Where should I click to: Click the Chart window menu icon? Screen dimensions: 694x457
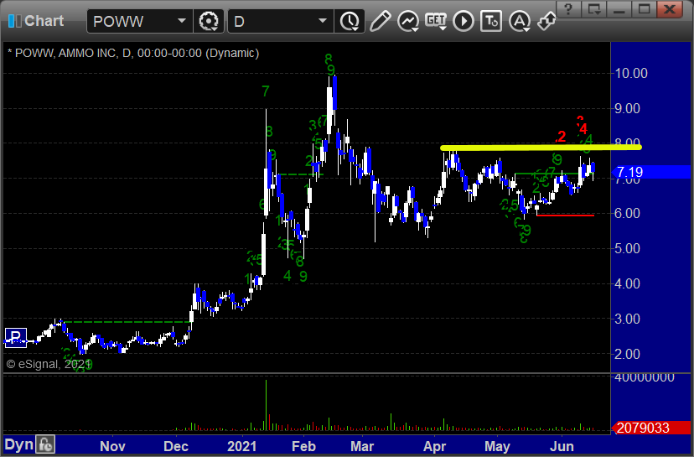coord(14,21)
